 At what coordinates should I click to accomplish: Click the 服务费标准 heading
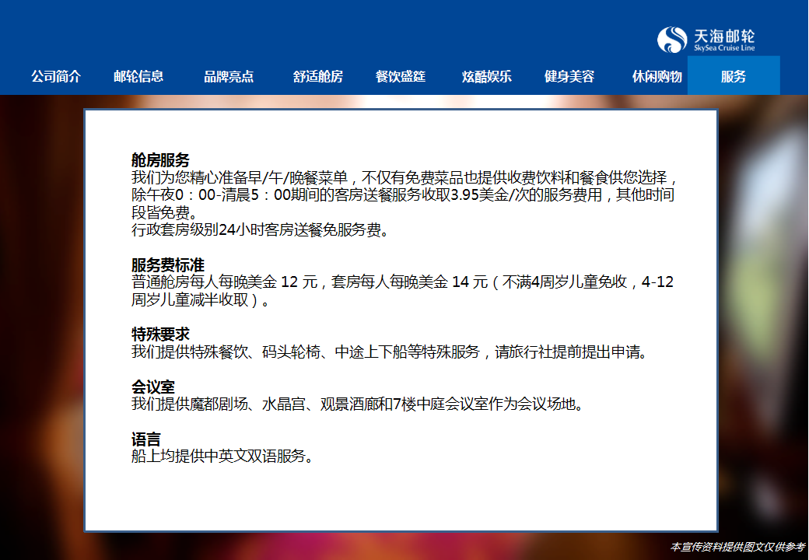tap(168, 265)
